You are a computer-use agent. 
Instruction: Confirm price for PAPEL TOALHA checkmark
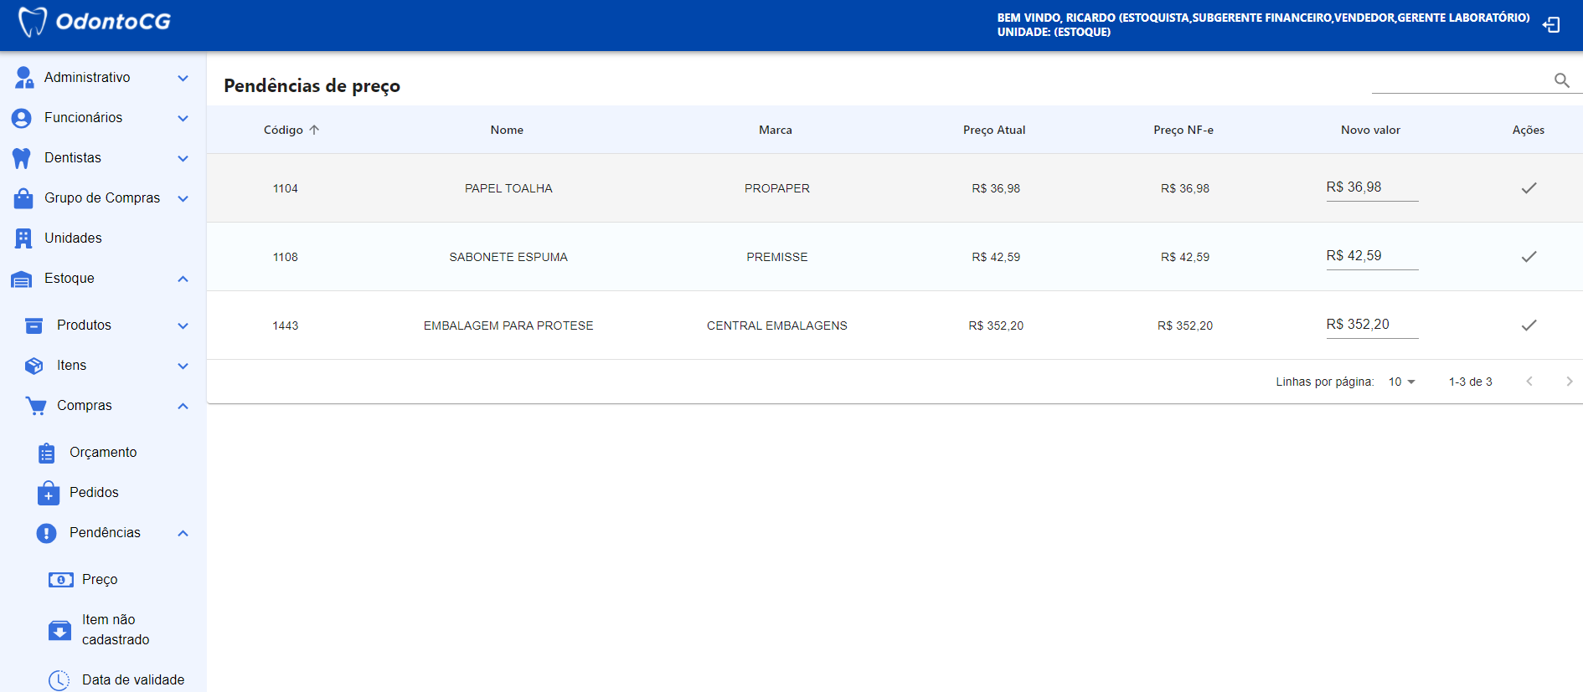(x=1529, y=188)
